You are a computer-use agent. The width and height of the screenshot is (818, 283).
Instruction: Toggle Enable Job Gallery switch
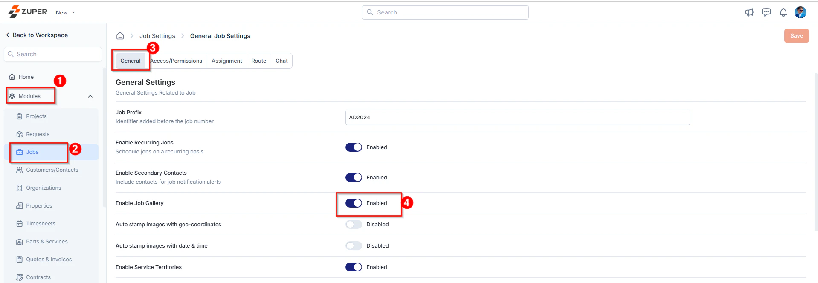pos(354,203)
